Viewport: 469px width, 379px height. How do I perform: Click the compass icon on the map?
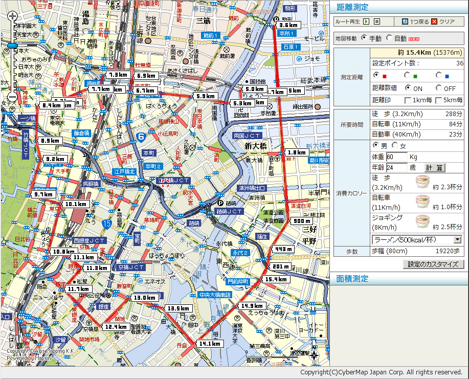[314, 355]
